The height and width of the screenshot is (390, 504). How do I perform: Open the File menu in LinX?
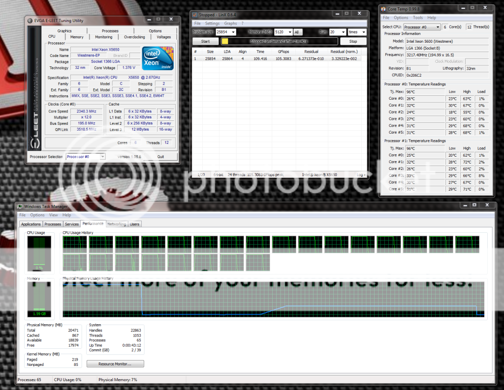click(197, 24)
